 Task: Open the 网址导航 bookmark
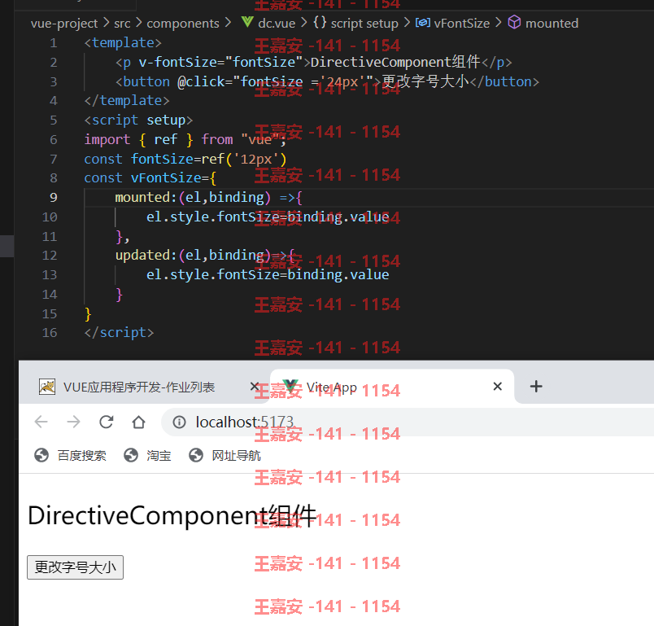point(225,455)
